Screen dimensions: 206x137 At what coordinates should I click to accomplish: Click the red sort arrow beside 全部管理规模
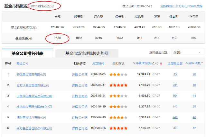point(161,63)
